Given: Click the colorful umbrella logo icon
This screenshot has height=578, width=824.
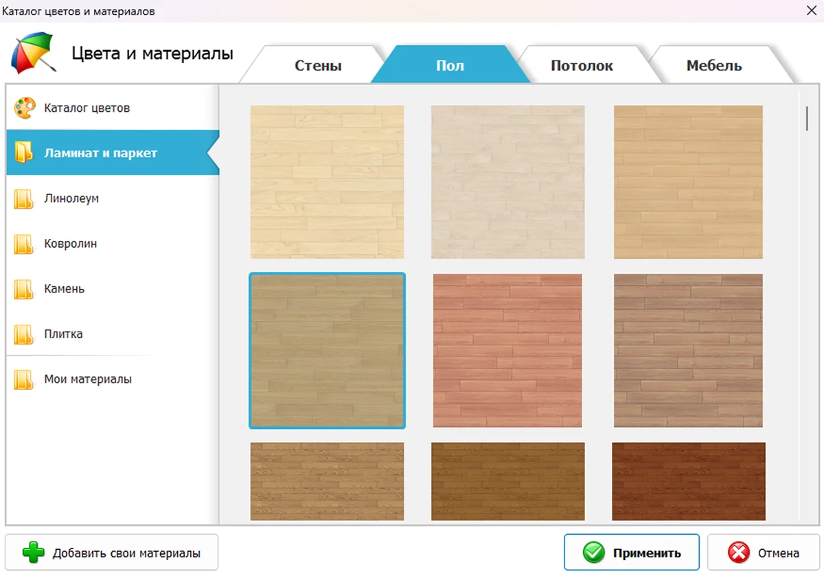Looking at the screenshot, I should (x=32, y=52).
